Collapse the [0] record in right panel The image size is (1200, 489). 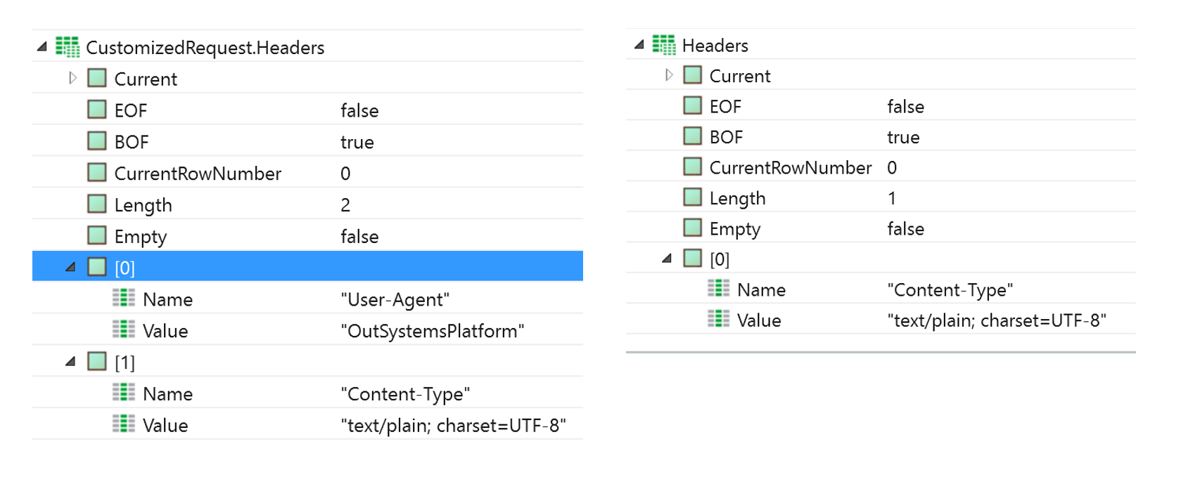667,259
